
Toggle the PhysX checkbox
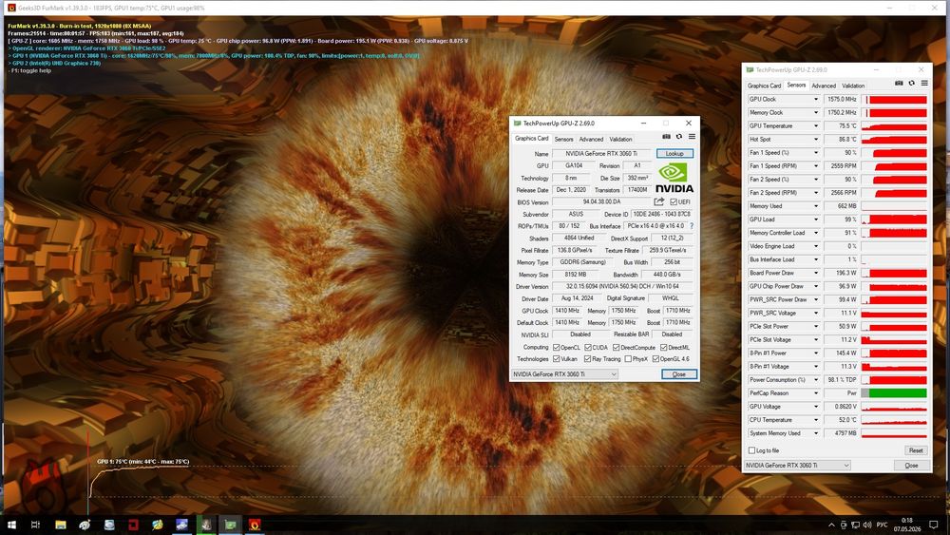[x=628, y=358]
